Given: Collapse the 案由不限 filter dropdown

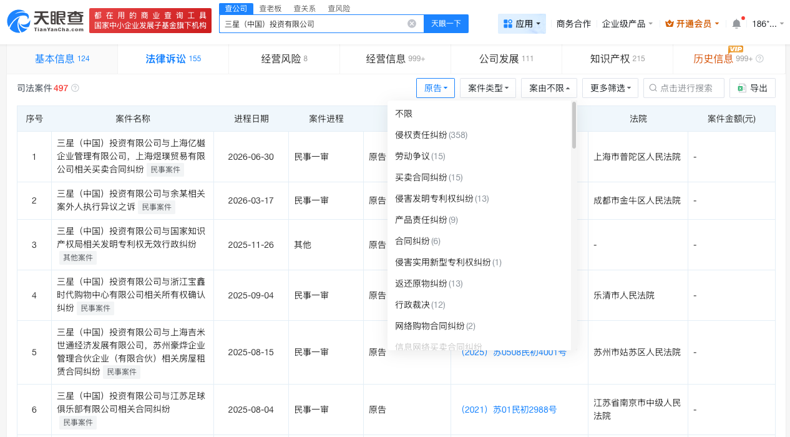Looking at the screenshot, I should (x=549, y=88).
